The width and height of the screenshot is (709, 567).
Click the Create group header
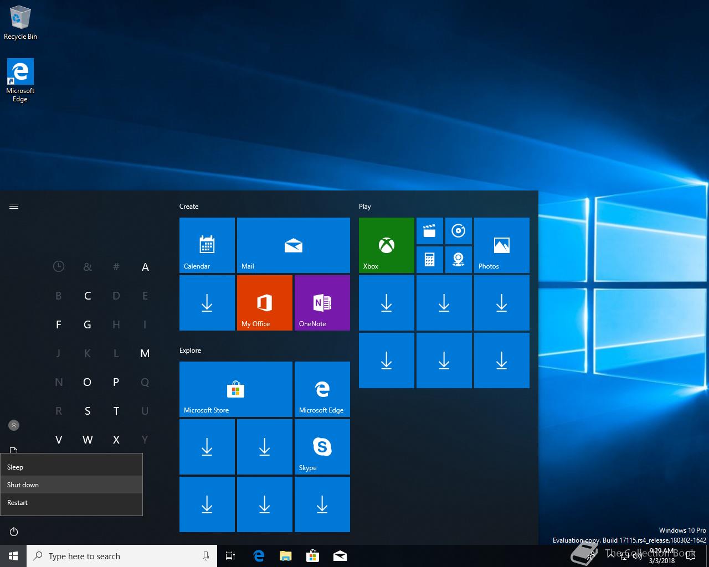pyautogui.click(x=189, y=207)
